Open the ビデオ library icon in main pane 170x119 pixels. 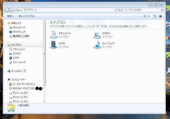[x=53, y=45]
